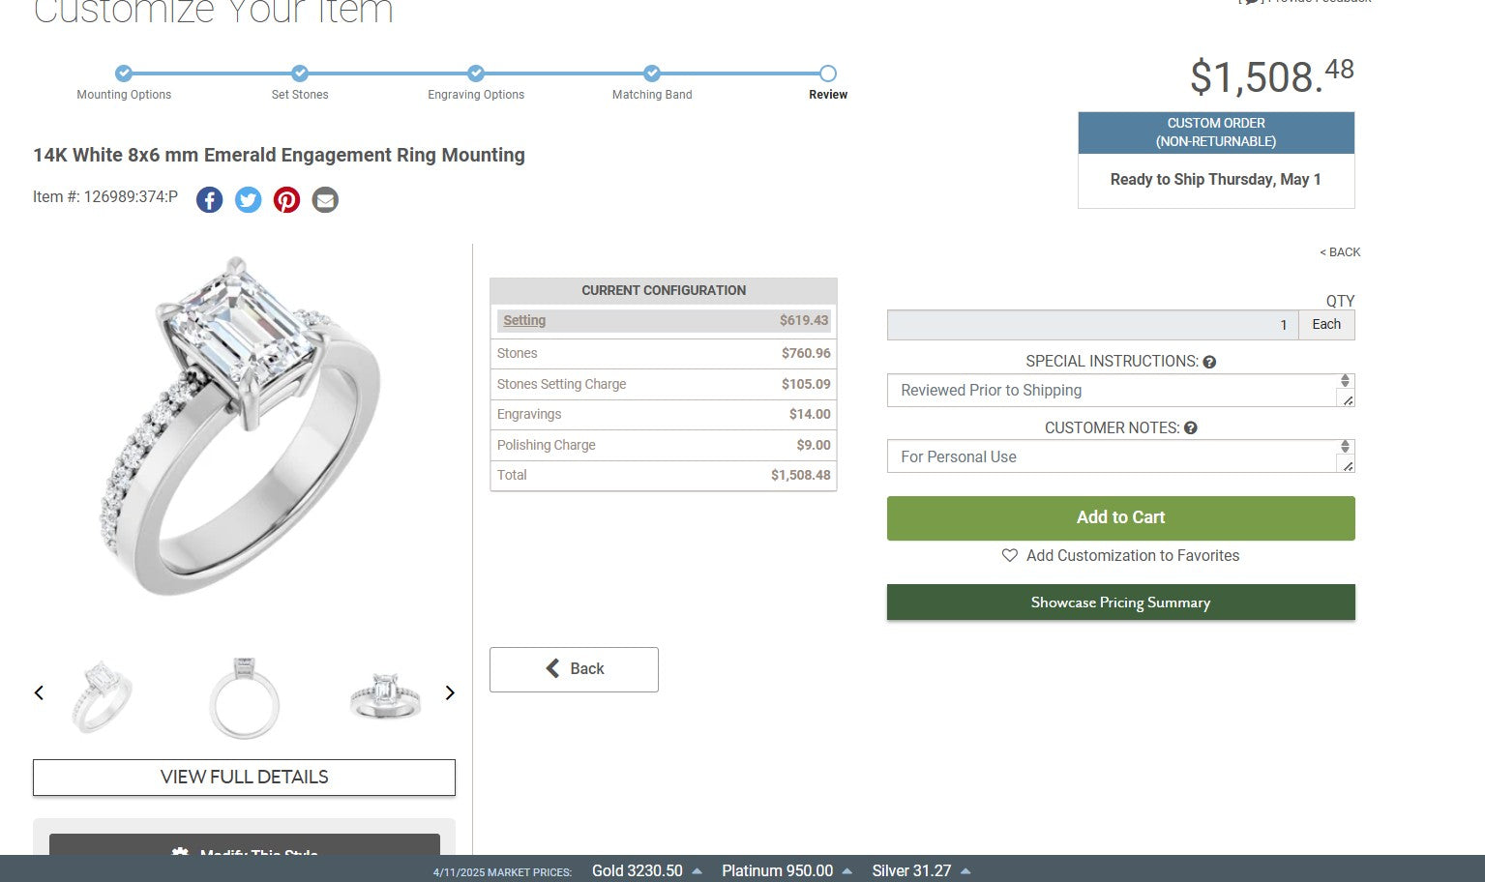Email this item via envelope icon
This screenshot has height=882, width=1485.
point(325,200)
